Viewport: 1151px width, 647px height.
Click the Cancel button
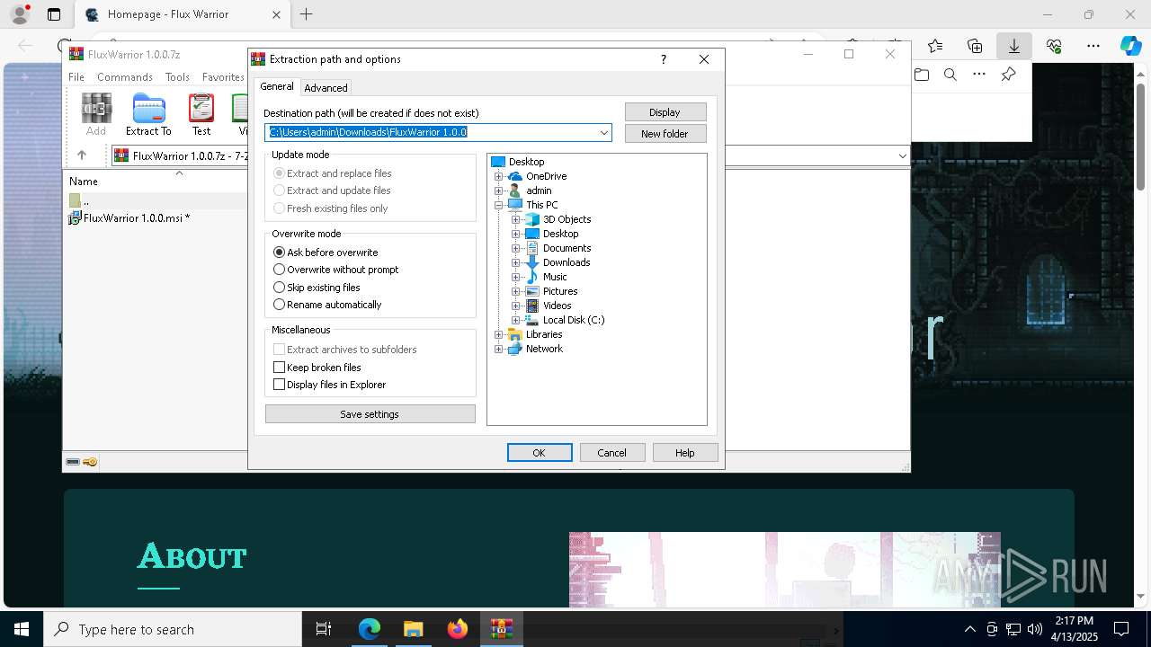[x=612, y=453]
